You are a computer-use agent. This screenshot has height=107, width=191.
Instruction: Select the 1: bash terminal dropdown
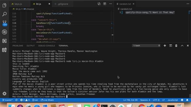pyautogui.click(x=146, y=45)
